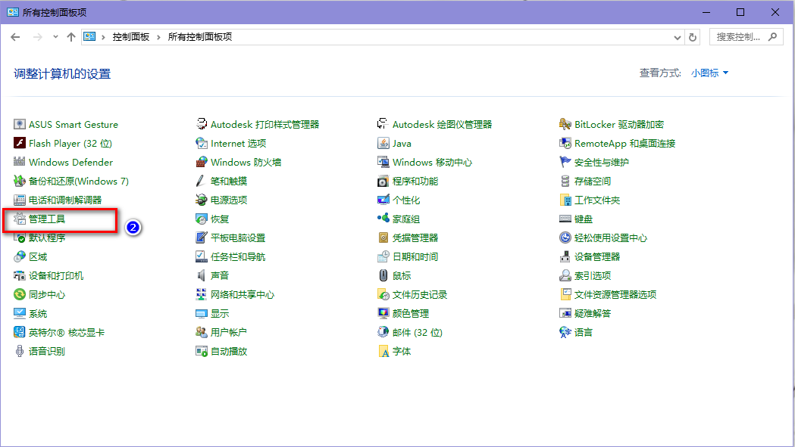Expand chevron after 控制面板 breadcrumb
The width and height of the screenshot is (795, 447).
click(x=158, y=37)
